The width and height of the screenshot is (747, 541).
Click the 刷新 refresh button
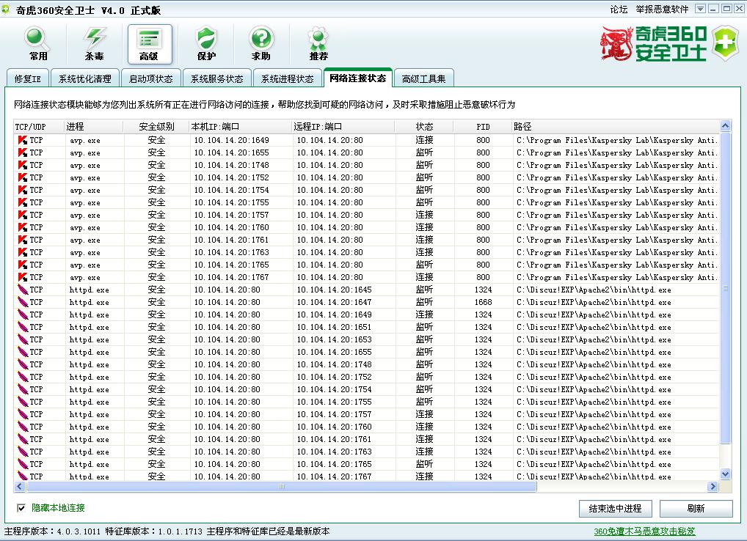pyautogui.click(x=694, y=508)
